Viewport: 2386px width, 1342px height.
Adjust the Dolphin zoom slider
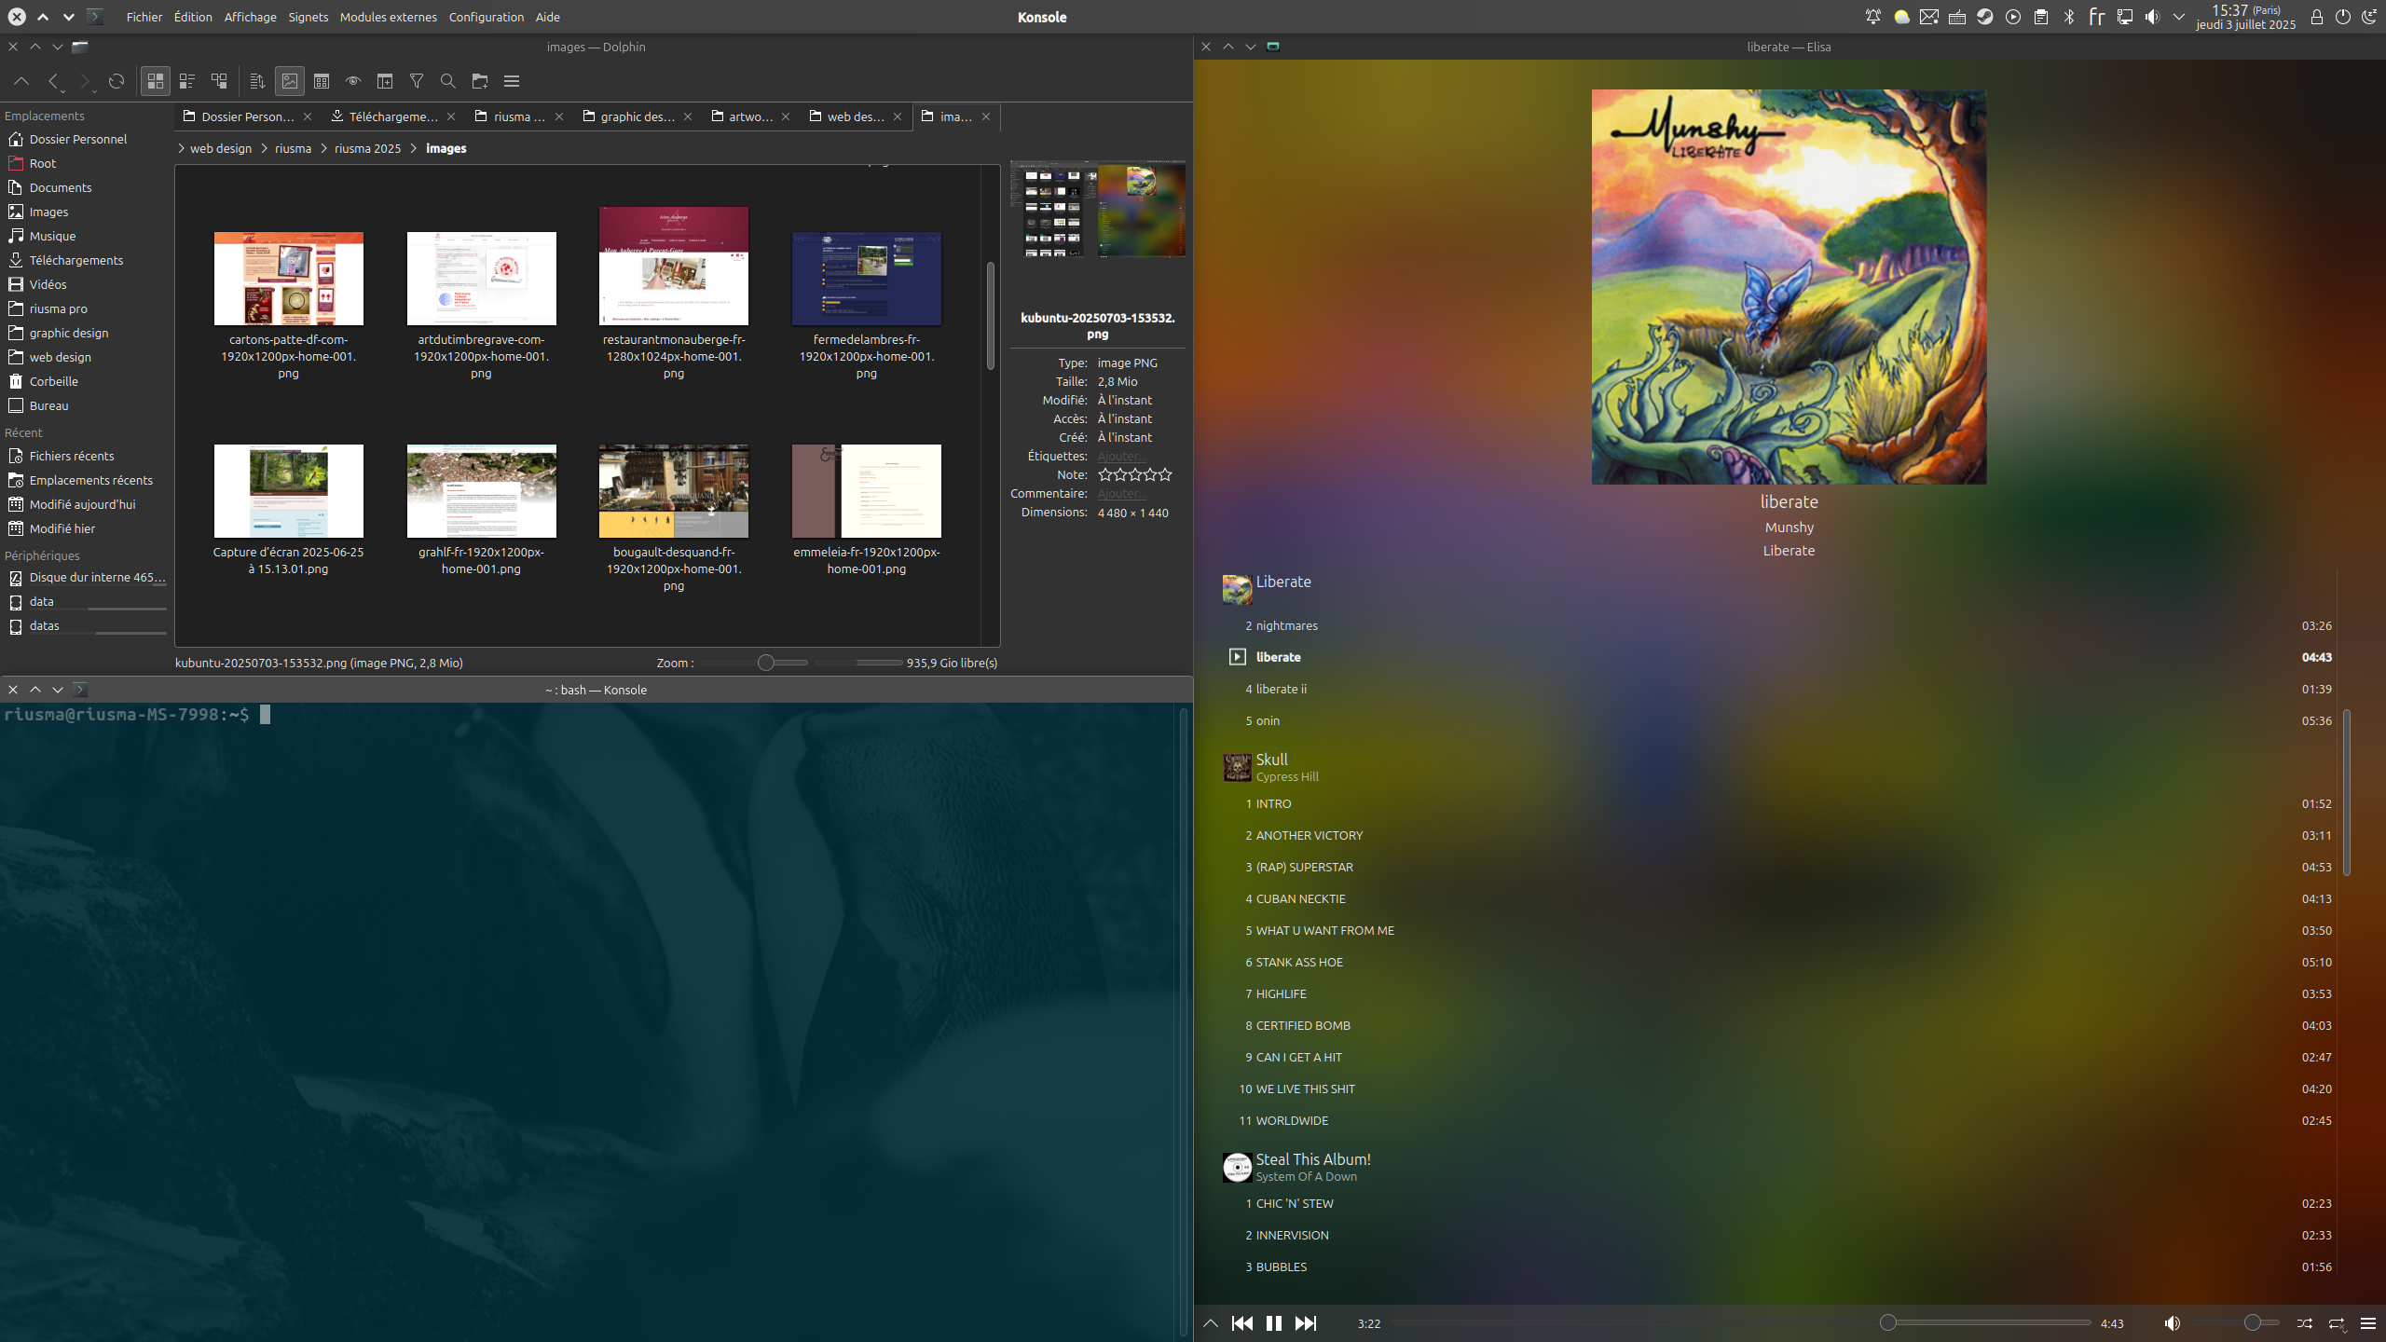pos(765,663)
